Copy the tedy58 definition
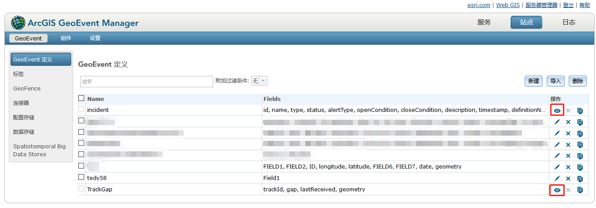This screenshot has width=596, height=208. click(580, 179)
